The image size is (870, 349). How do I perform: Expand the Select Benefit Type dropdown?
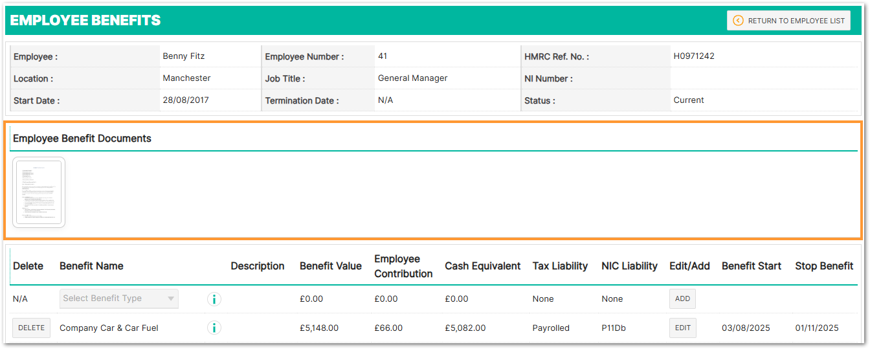tap(119, 298)
